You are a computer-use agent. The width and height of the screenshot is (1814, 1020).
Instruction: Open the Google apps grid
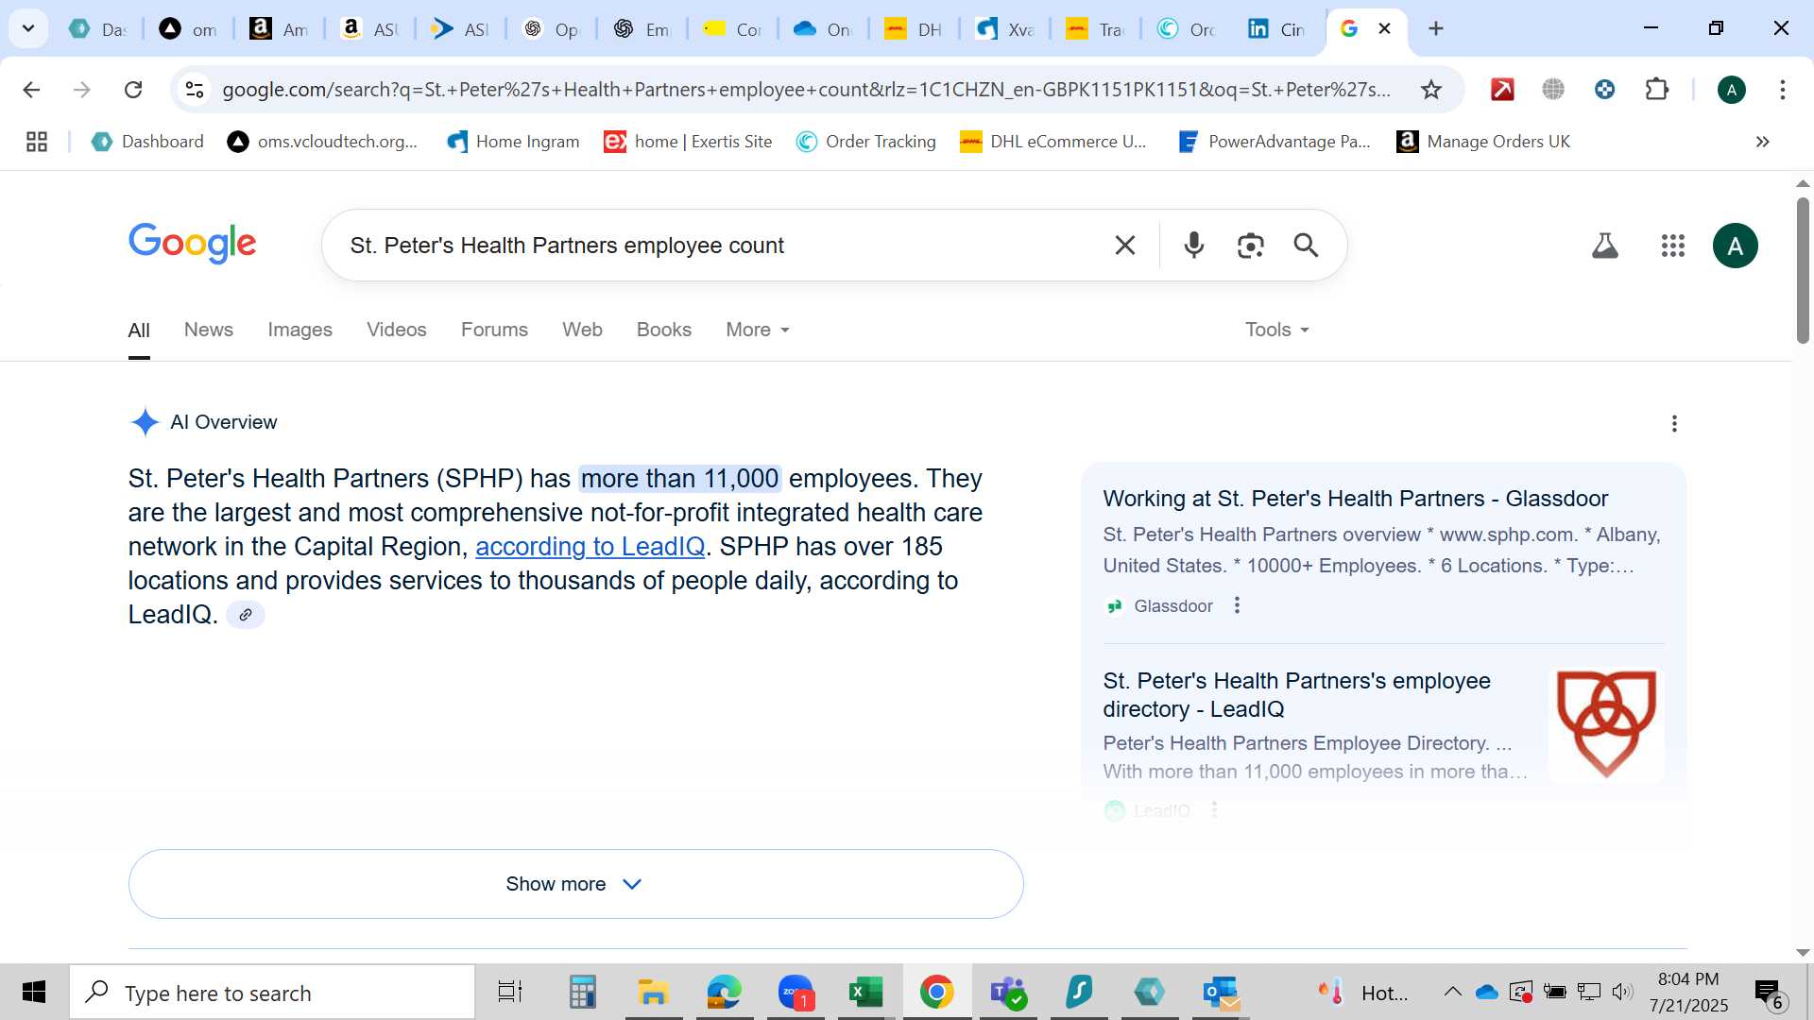point(1672,246)
